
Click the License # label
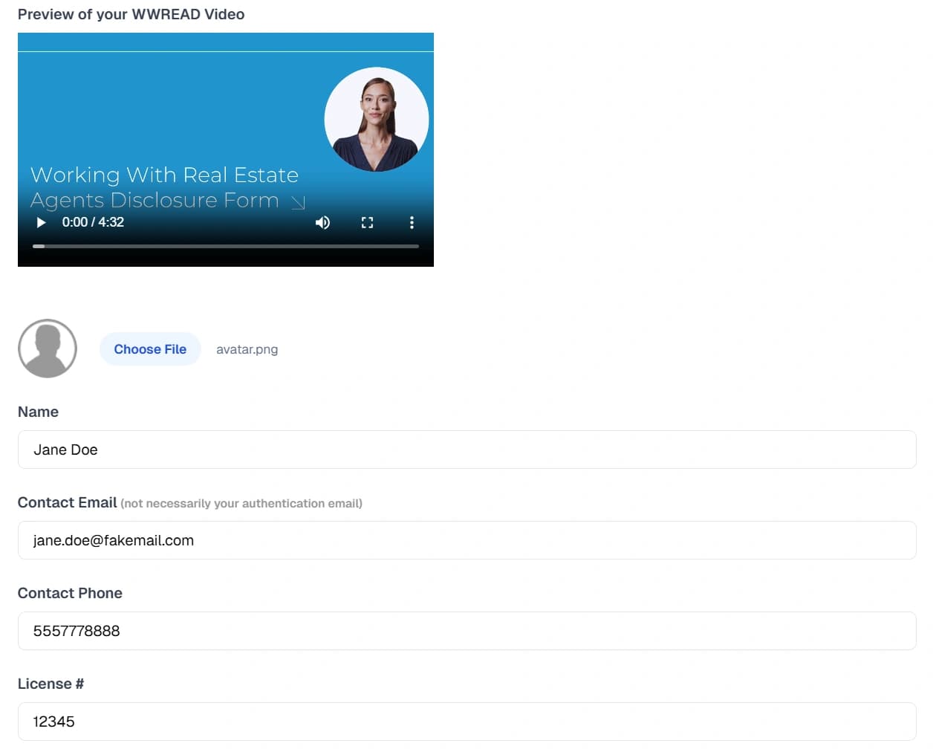pyautogui.click(x=51, y=684)
